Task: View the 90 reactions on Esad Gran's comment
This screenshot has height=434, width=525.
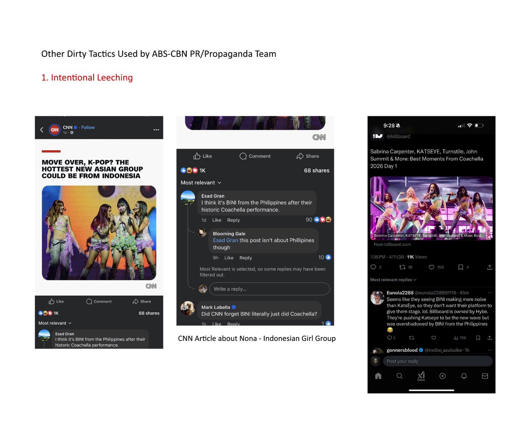Action: [x=318, y=220]
